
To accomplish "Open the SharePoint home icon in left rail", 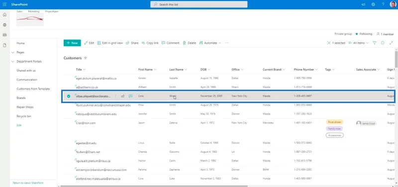I will click(x=4, y=15).
